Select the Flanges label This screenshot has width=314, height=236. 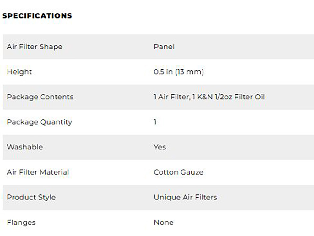tap(21, 222)
